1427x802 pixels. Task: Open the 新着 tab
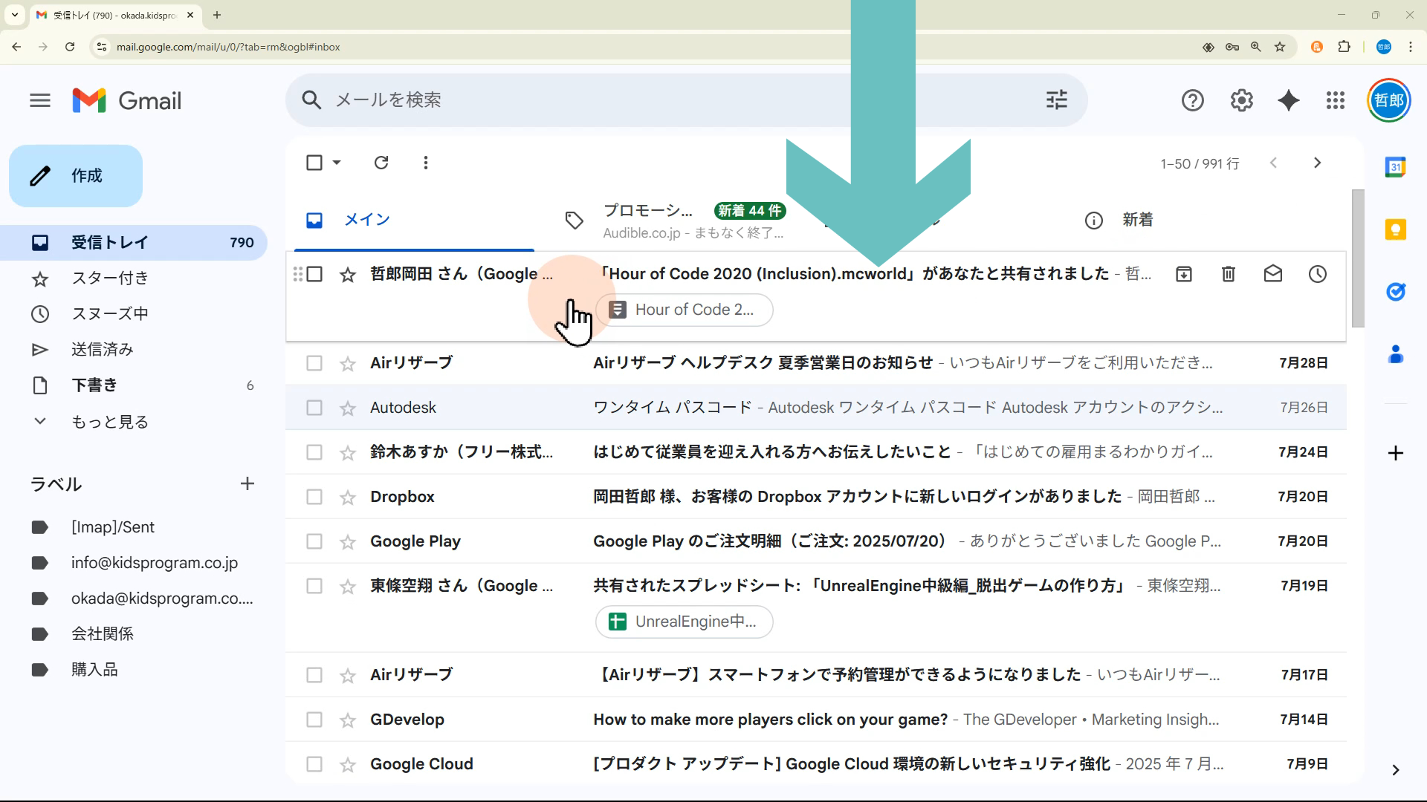[x=1137, y=220]
